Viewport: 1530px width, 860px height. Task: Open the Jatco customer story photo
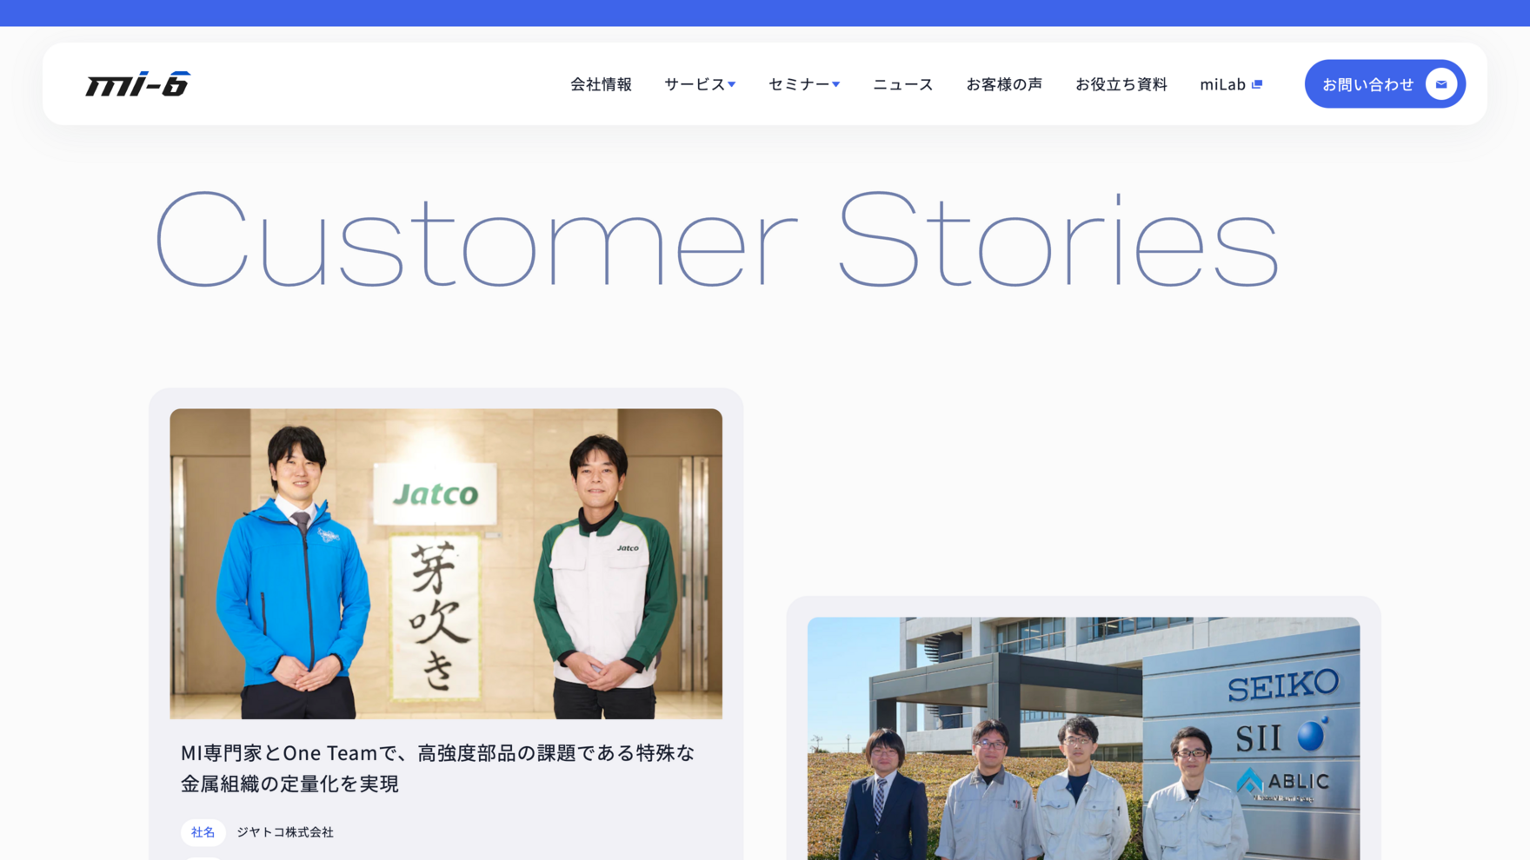[446, 564]
